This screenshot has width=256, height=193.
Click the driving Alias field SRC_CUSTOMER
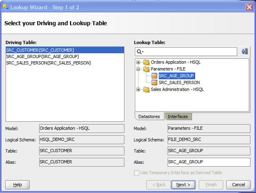tap(82, 162)
